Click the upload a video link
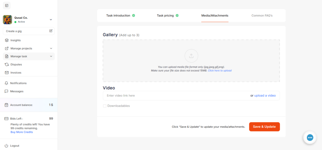The height and width of the screenshot is (150, 322). click(265, 96)
